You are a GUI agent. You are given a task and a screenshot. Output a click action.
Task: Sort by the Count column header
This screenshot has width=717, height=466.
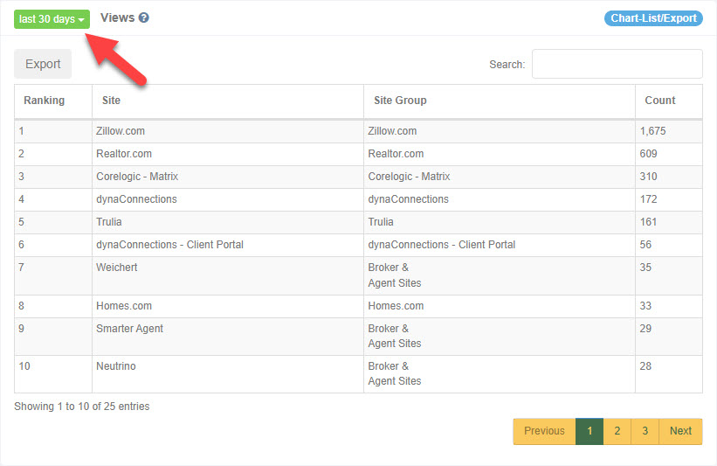[668, 101]
